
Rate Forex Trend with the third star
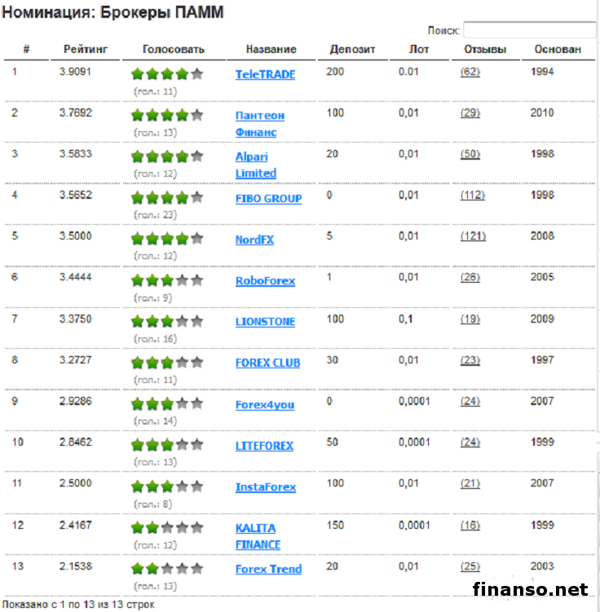click(x=167, y=569)
